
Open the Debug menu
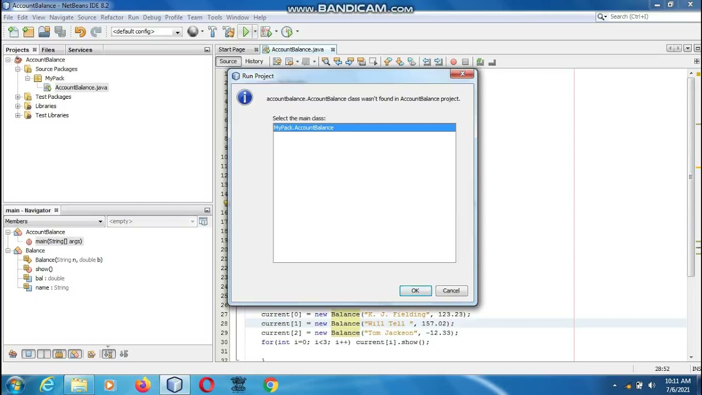click(x=152, y=17)
